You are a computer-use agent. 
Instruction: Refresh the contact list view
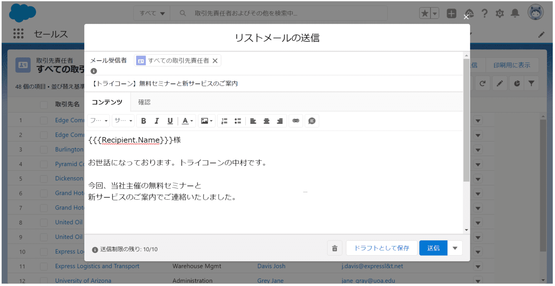click(482, 83)
